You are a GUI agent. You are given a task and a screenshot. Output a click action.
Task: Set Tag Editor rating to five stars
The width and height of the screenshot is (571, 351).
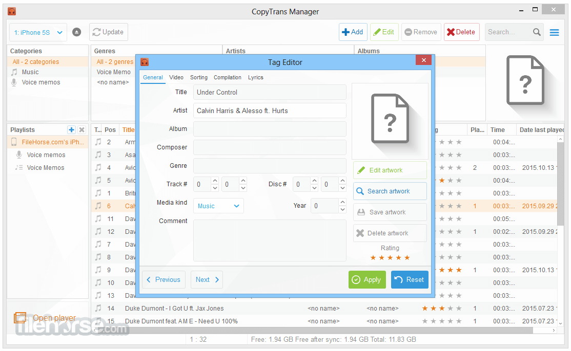tap(407, 257)
